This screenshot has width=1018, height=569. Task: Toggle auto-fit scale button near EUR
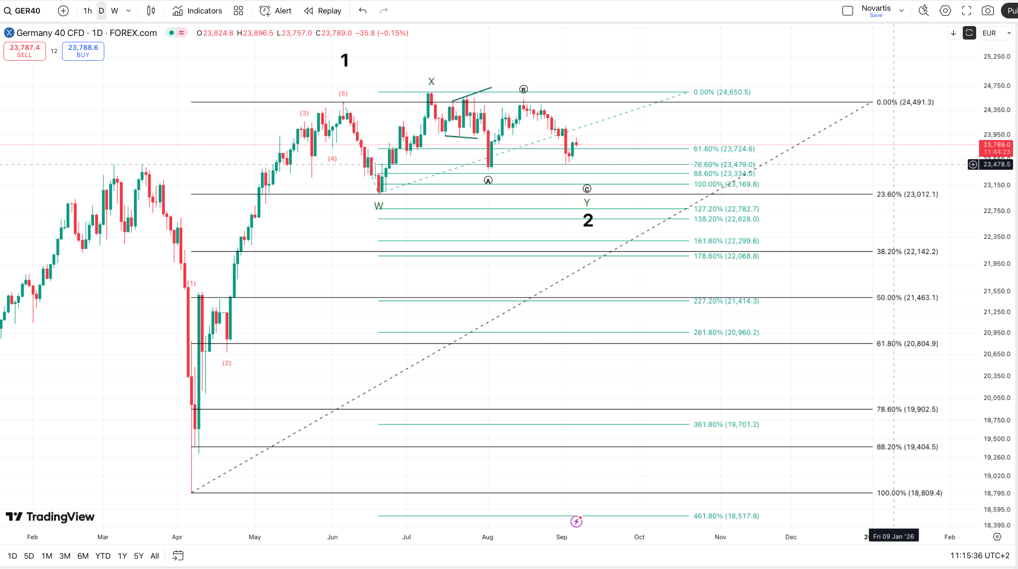pos(969,33)
